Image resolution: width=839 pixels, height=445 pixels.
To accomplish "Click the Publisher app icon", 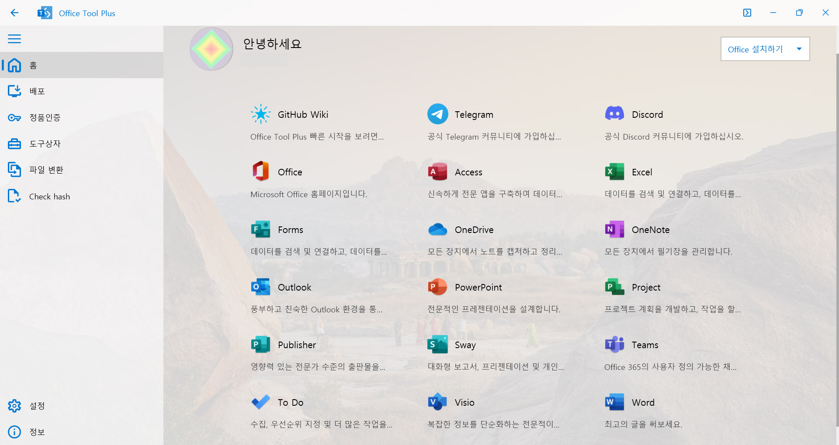I will click(x=261, y=344).
